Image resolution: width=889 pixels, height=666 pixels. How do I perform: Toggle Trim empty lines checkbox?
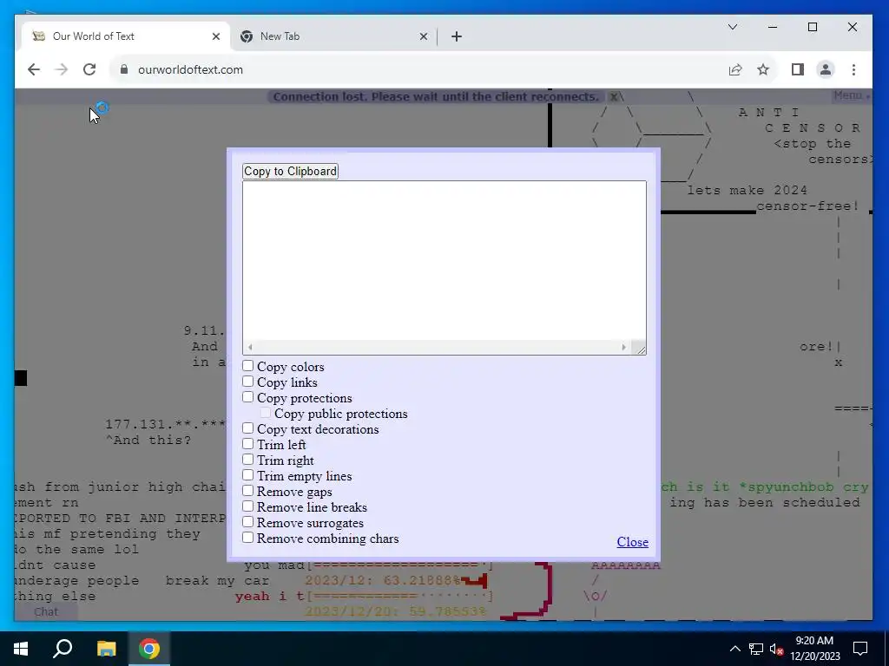click(247, 475)
